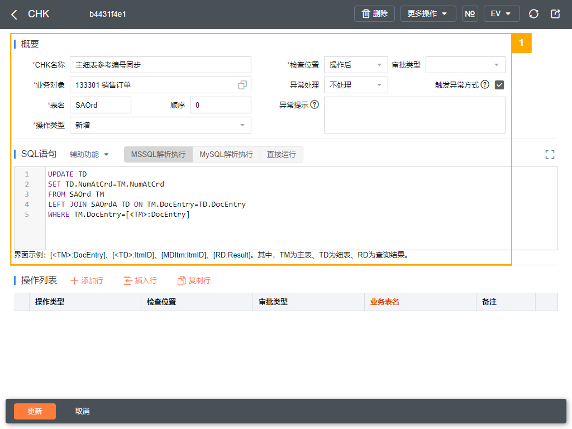
Task: Click the 操作类型 column header
Action: pos(85,302)
